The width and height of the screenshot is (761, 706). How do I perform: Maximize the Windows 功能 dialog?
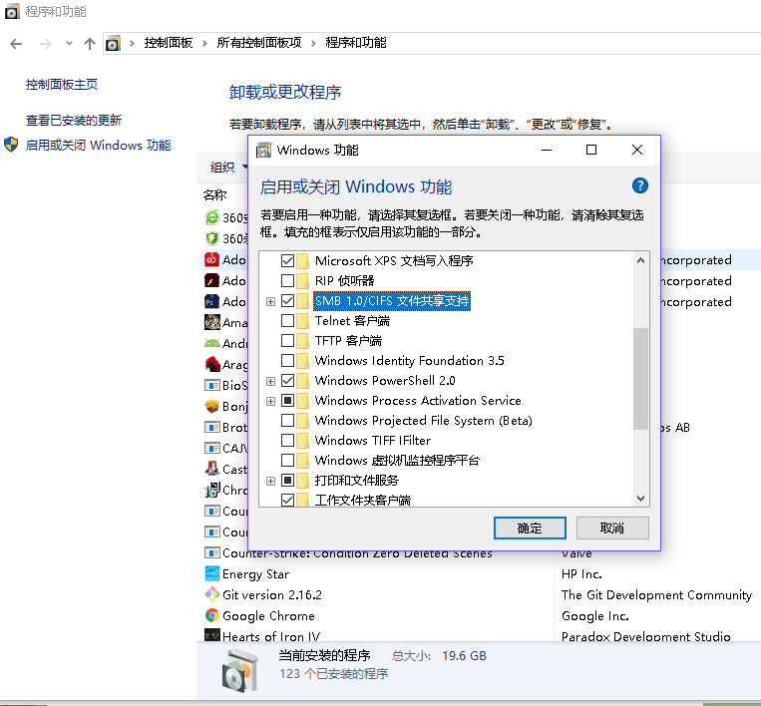pos(591,150)
